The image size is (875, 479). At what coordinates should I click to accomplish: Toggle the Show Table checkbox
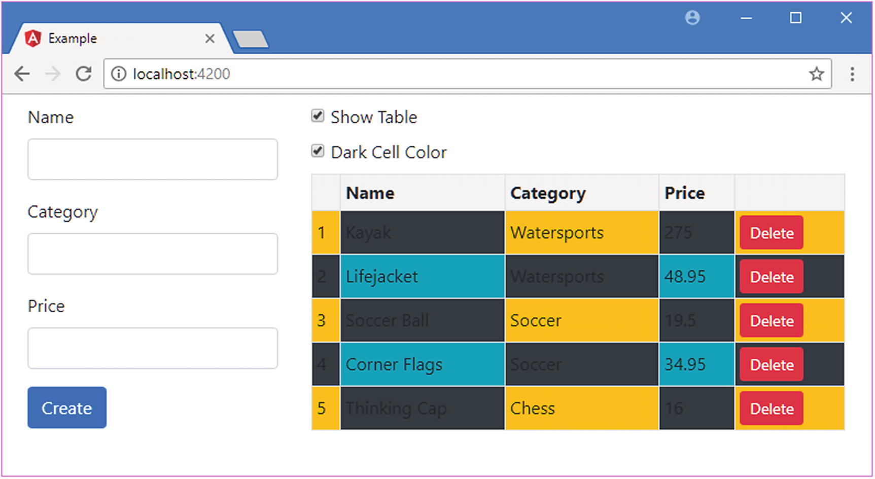coord(318,116)
